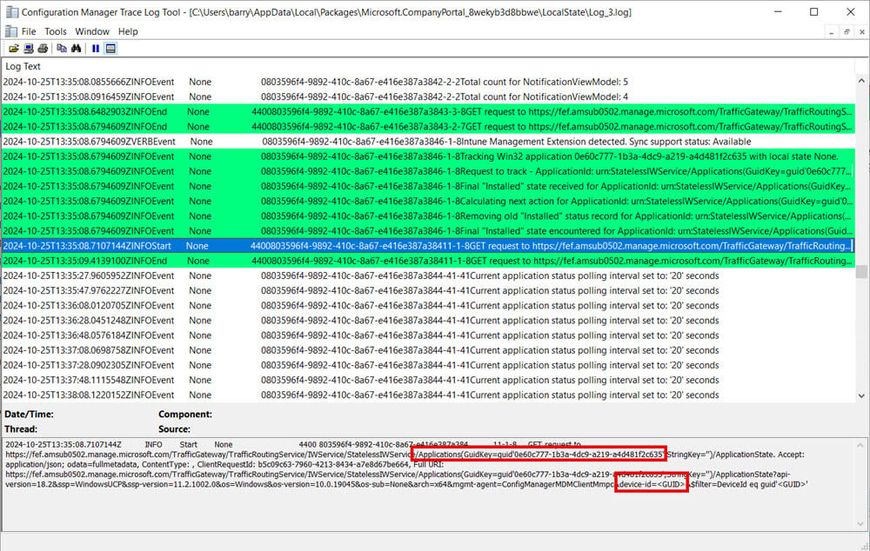
Task: Click the Open on Server toolbar icon
Action: pos(29,49)
